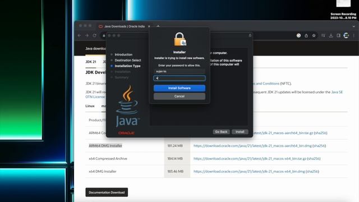The image size is (359, 202).
Task: Open Chrome three-dot menu
Action: point(354,35)
